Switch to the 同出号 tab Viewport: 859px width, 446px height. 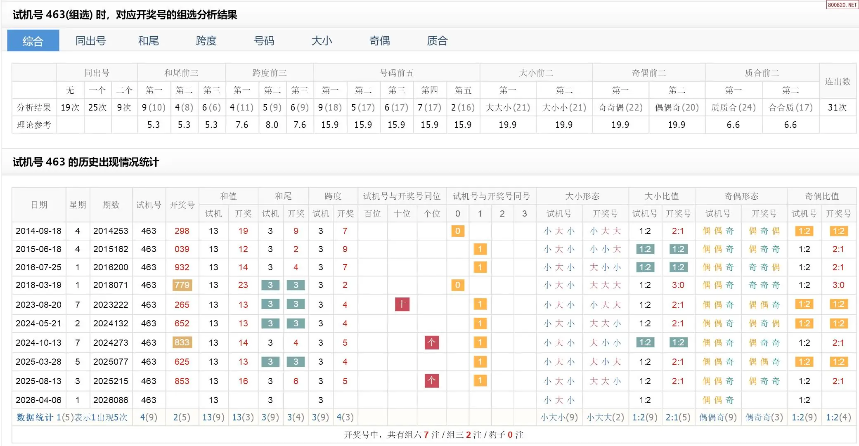click(91, 41)
